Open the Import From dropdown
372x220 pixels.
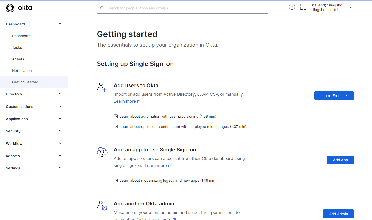334,96
